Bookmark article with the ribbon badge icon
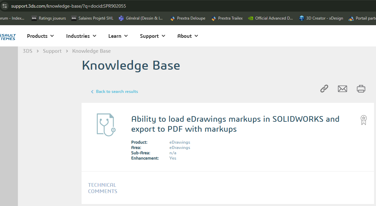Viewport: 376px width, 206px height. point(363,120)
